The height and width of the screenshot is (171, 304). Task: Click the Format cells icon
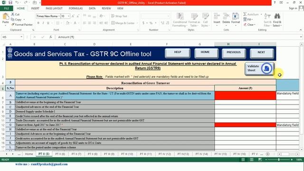click(236, 16)
